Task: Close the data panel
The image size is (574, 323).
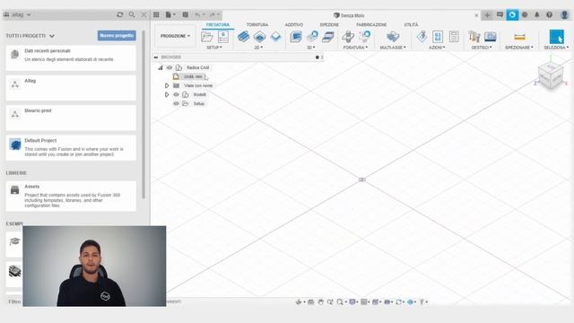Action: [143, 14]
